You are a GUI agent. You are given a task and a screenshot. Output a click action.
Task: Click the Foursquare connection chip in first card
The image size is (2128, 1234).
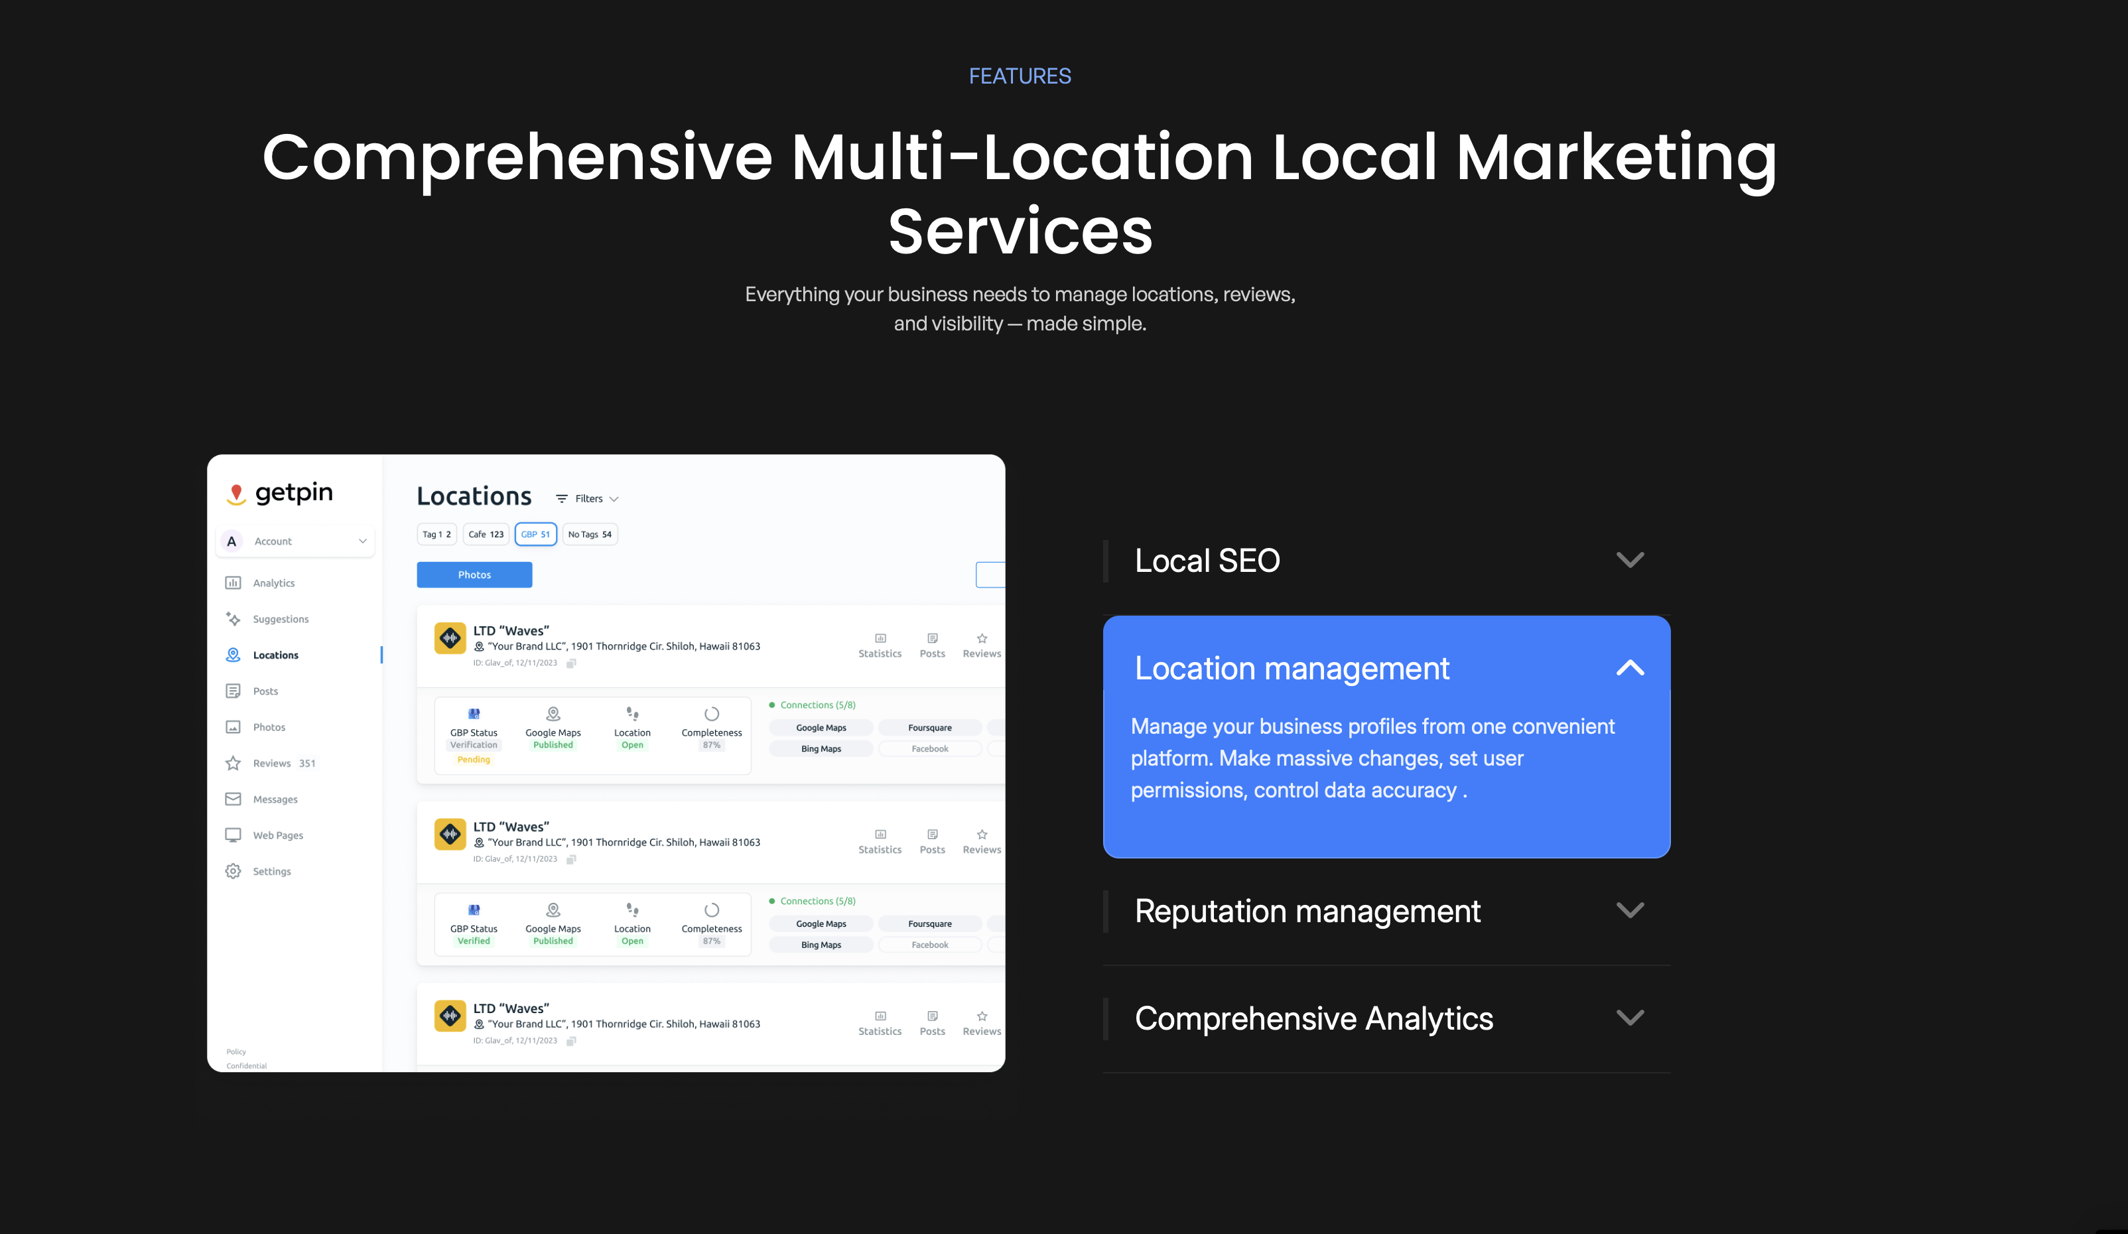929,728
